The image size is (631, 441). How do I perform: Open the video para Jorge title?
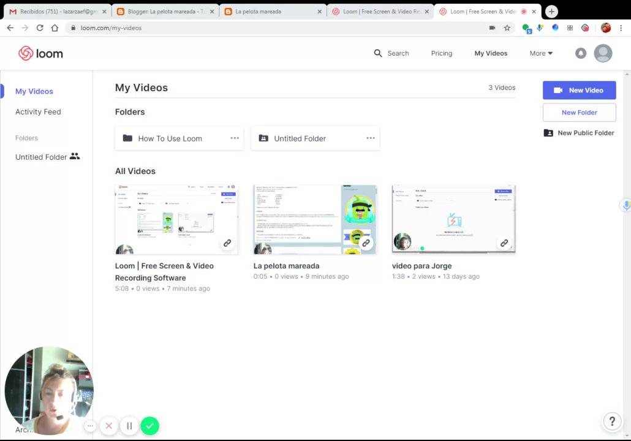pos(421,266)
